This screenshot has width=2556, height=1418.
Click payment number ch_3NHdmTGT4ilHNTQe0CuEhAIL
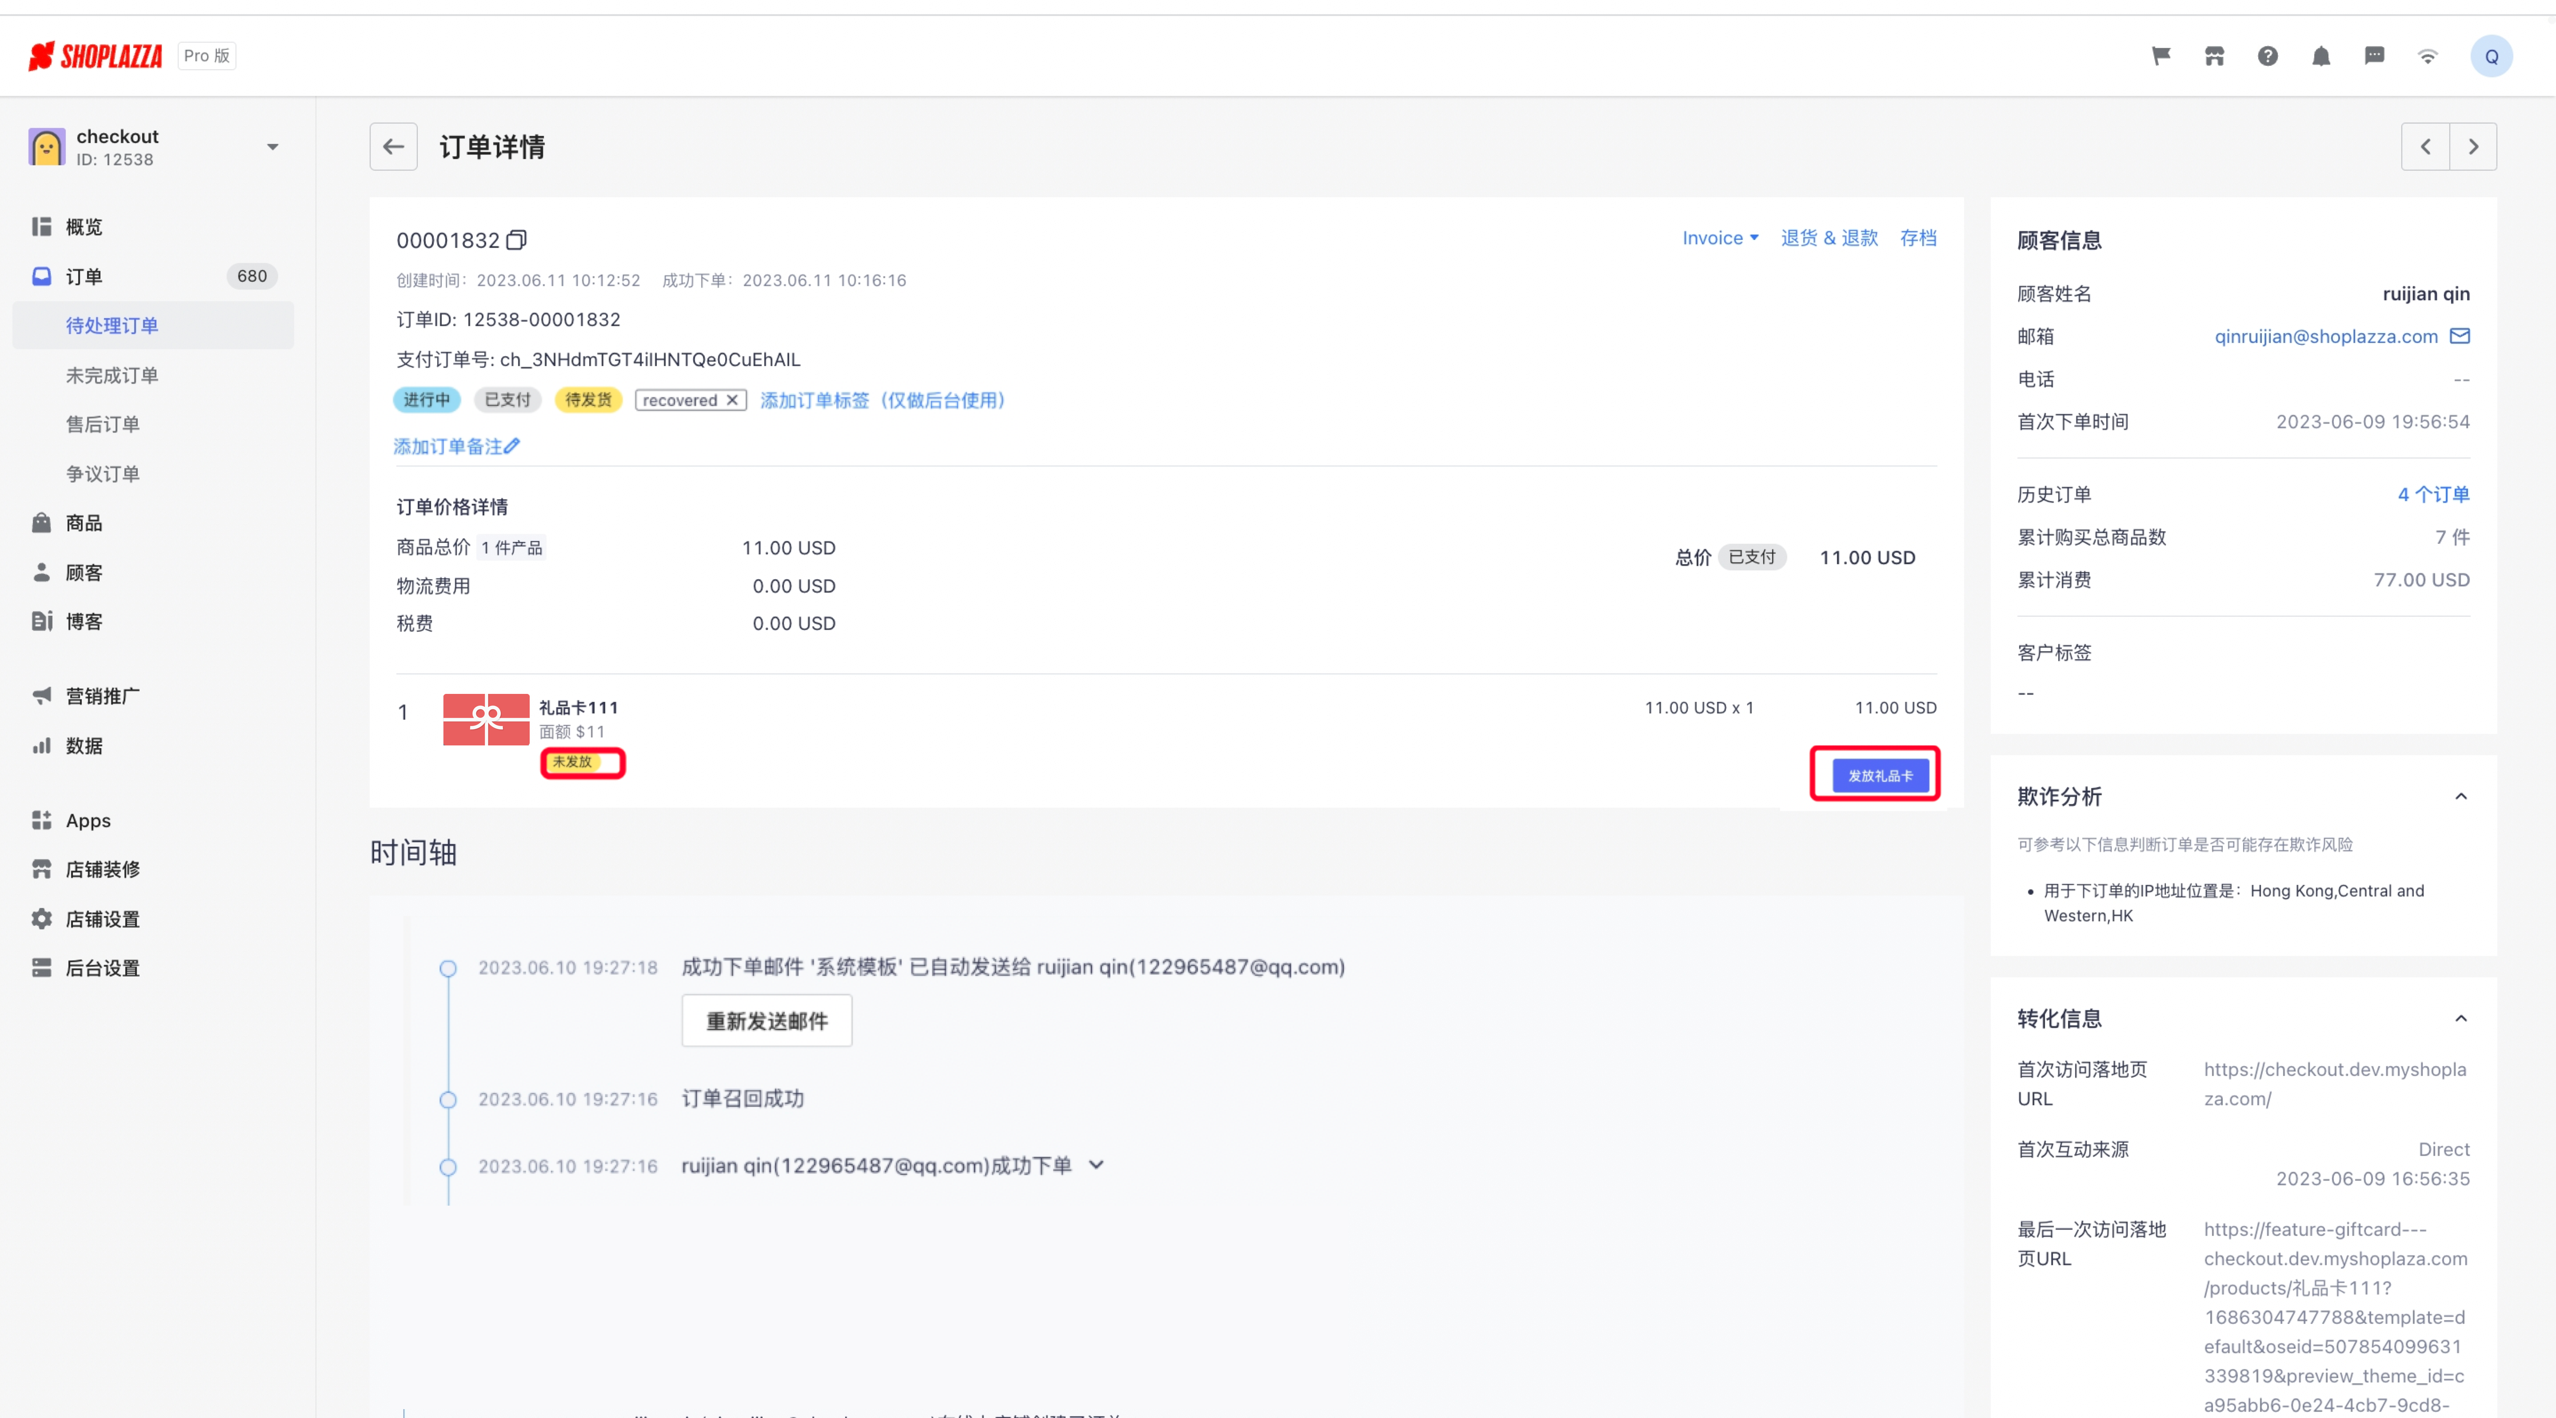tap(650, 359)
